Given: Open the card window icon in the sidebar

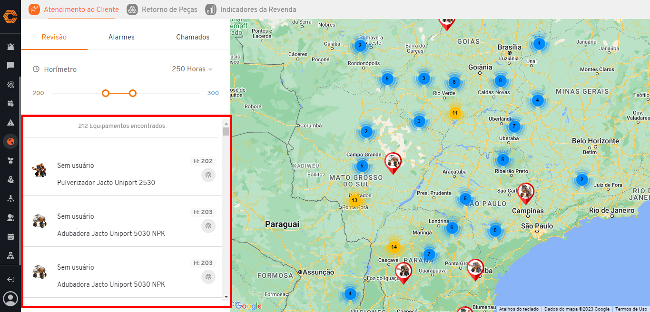Looking at the screenshot, I should 10,237.
